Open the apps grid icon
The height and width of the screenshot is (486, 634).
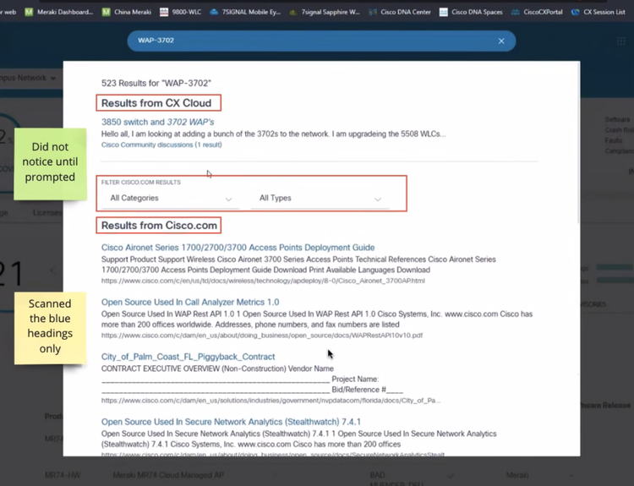[x=621, y=41]
